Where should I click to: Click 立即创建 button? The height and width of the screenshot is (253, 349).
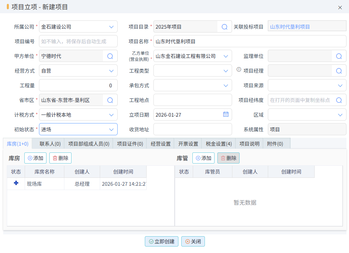pyautogui.click(x=162, y=242)
